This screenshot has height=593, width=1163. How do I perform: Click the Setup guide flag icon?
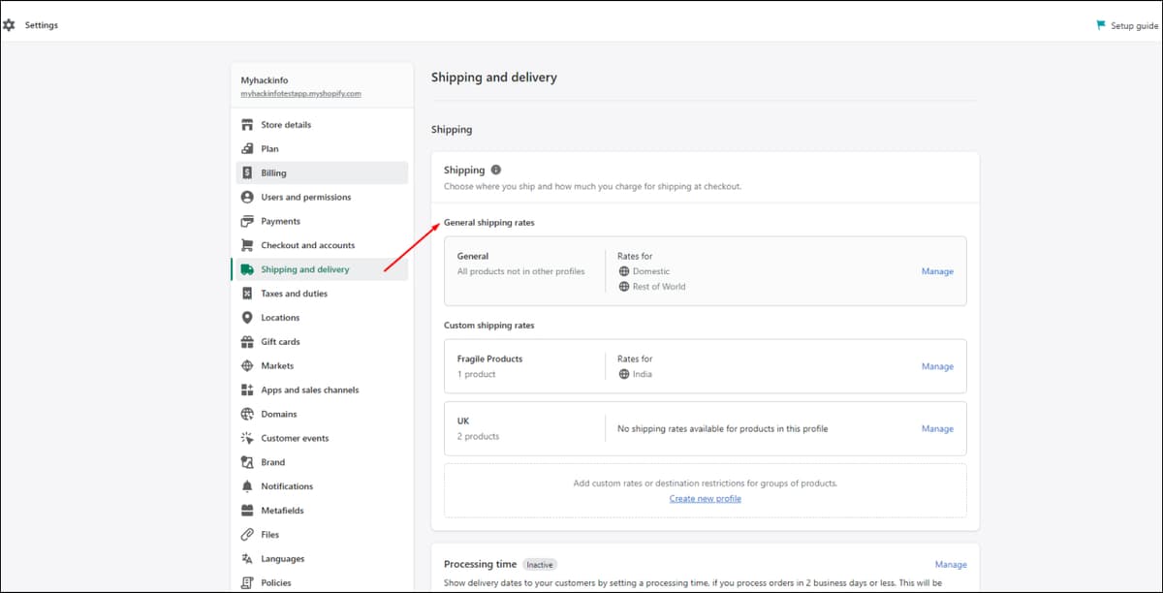tap(1101, 25)
